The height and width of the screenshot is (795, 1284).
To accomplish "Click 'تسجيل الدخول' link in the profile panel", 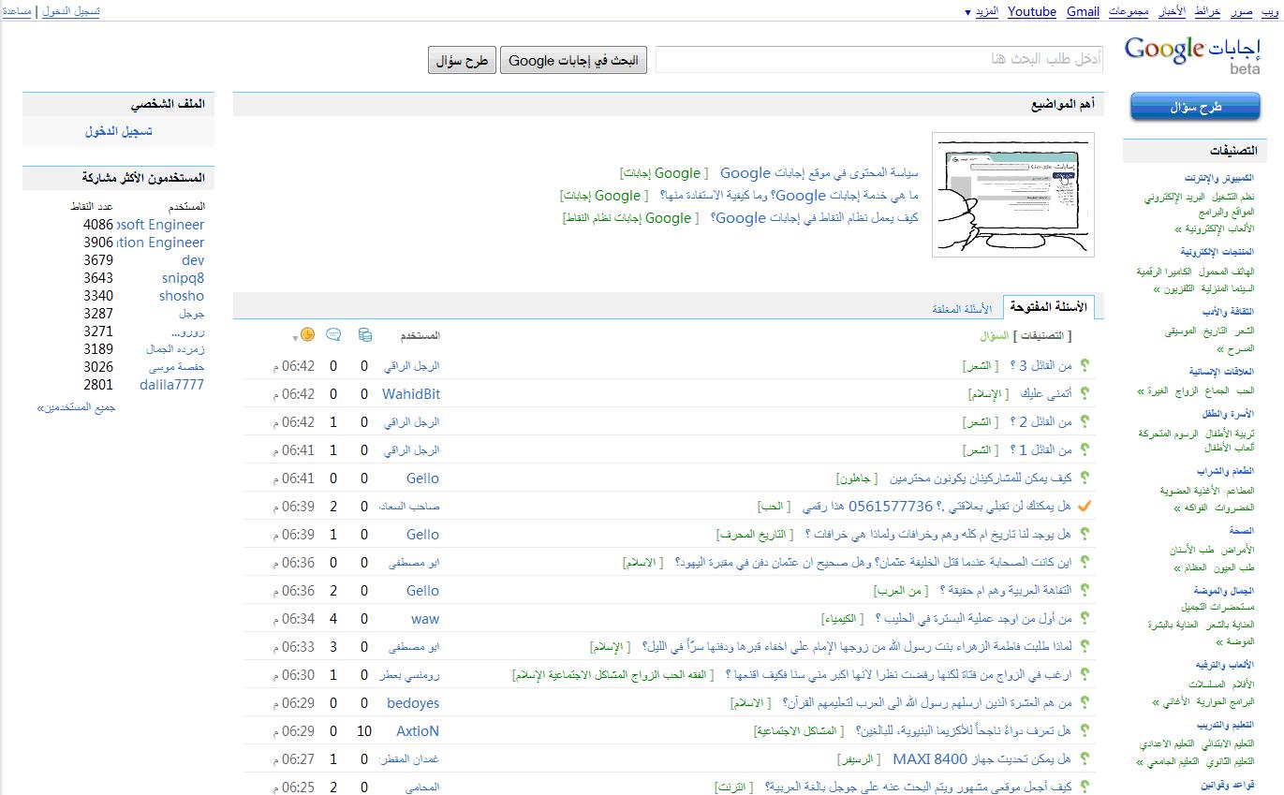I will tap(119, 131).
